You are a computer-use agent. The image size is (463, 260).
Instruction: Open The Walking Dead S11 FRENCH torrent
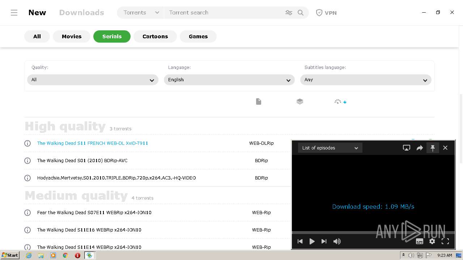(x=93, y=143)
